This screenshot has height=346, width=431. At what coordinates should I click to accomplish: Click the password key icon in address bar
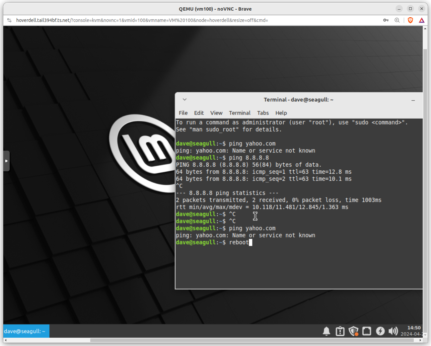point(386,20)
